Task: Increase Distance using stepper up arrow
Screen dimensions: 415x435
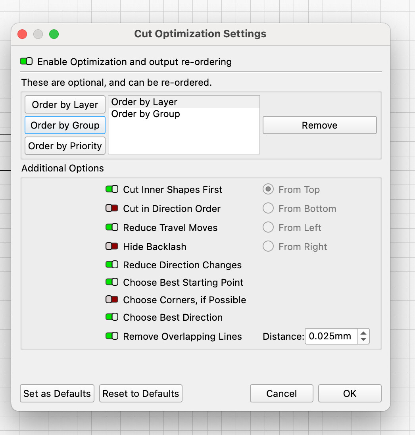Action: (363, 333)
